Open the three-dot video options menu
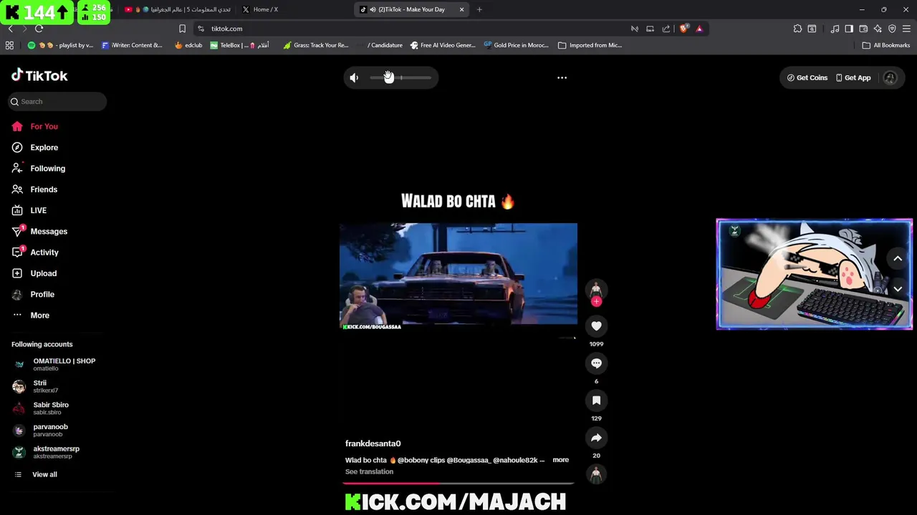 click(562, 77)
